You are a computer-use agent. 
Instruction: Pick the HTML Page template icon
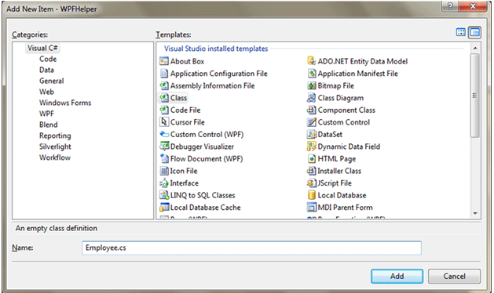tap(312, 158)
